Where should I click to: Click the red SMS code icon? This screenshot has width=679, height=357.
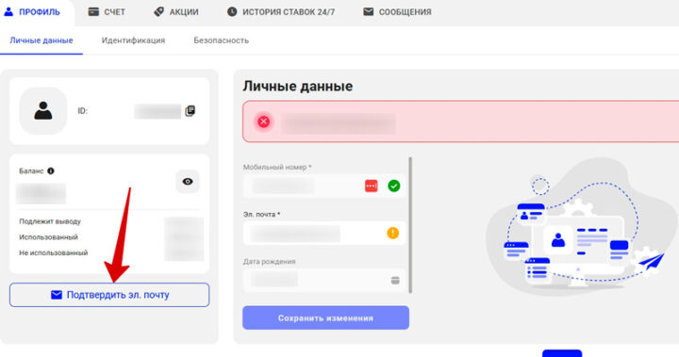[372, 187]
